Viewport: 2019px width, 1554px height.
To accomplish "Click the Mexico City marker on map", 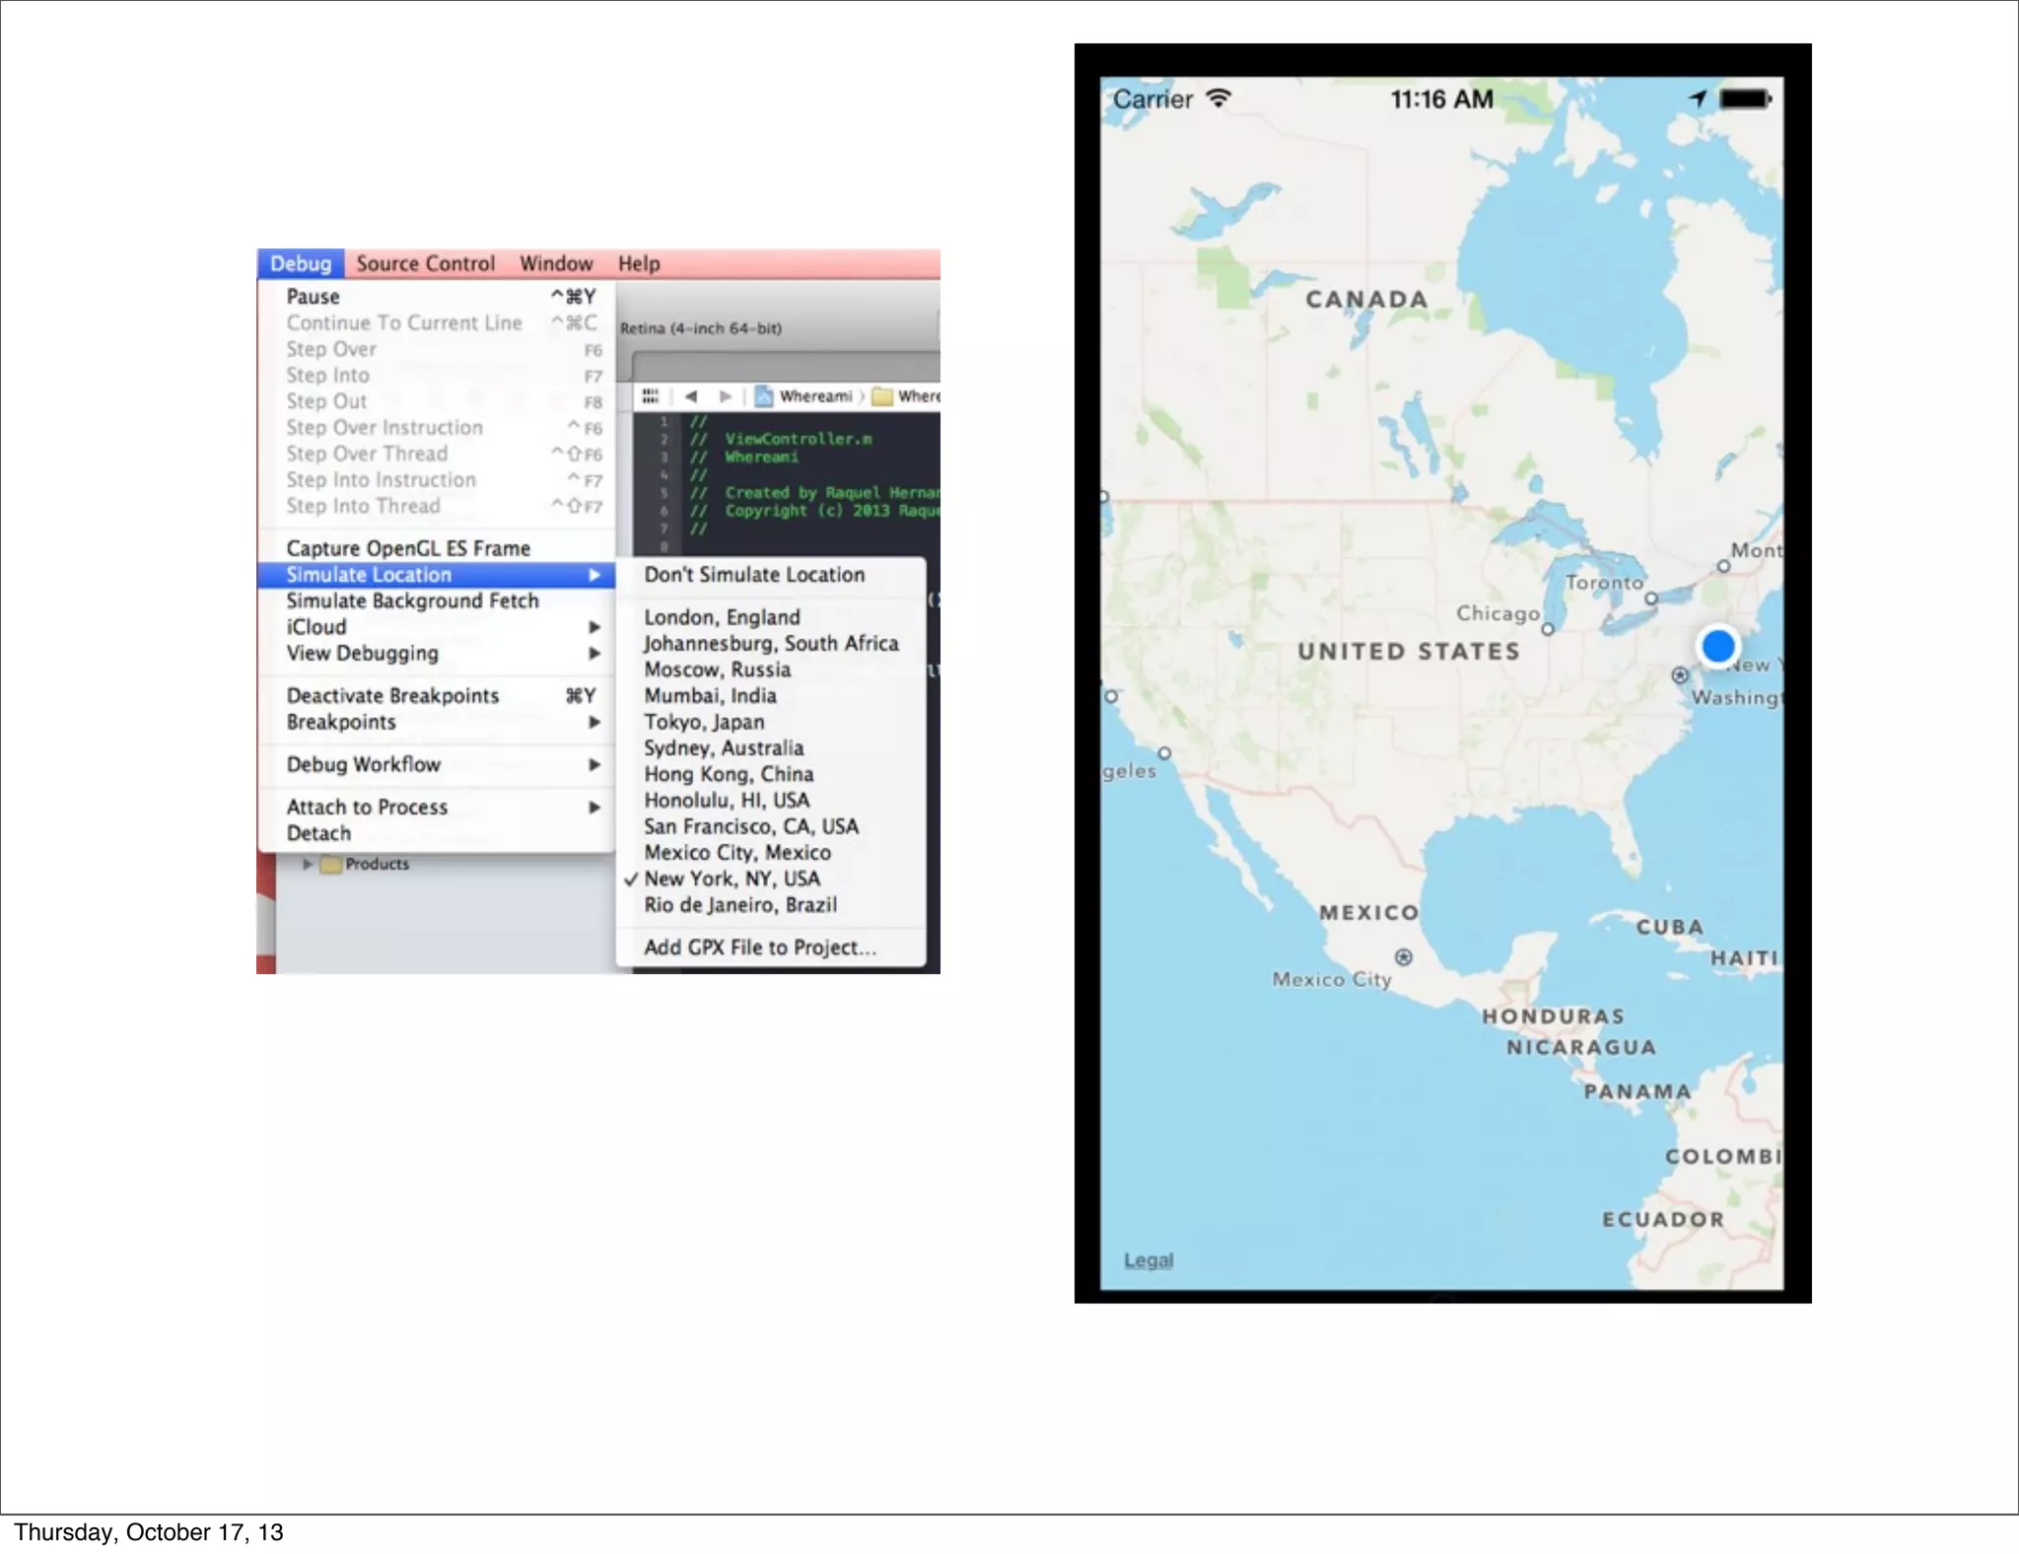I will [x=1404, y=957].
